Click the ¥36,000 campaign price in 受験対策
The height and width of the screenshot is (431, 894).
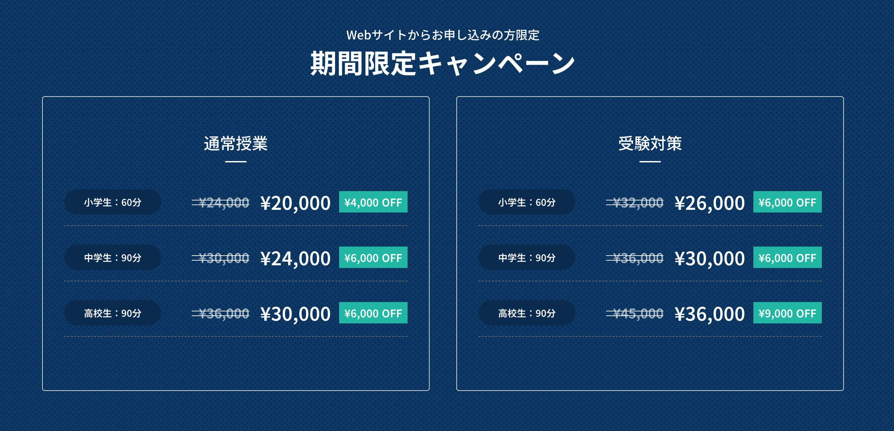pyautogui.click(x=709, y=314)
